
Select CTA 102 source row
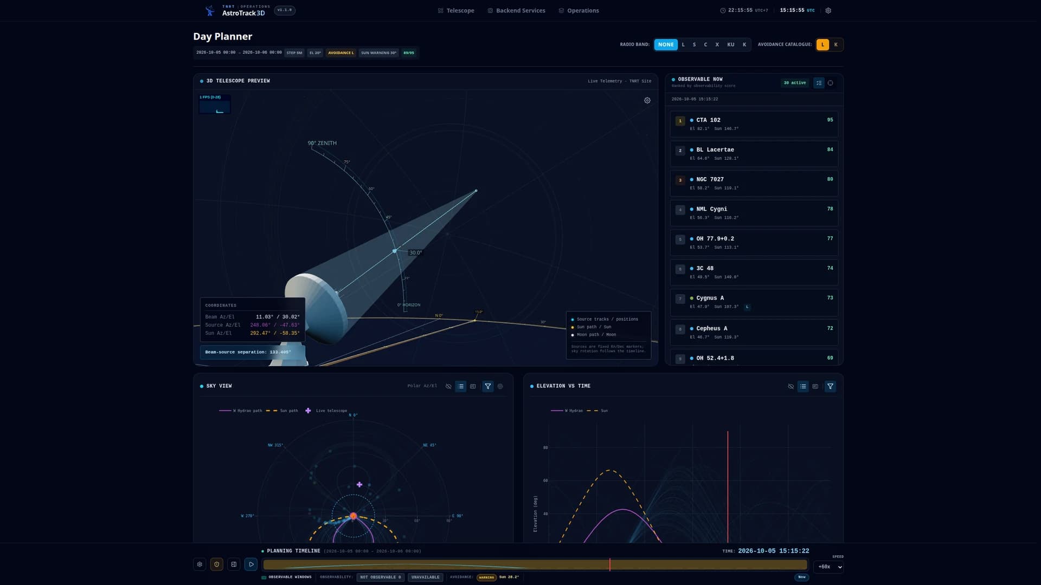pos(754,124)
